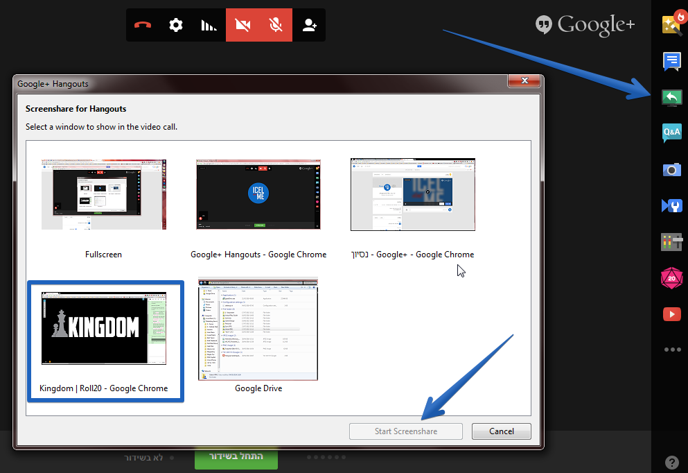This screenshot has height=473, width=688.
Task: Click the Start Screenshare button
Action: point(406,431)
